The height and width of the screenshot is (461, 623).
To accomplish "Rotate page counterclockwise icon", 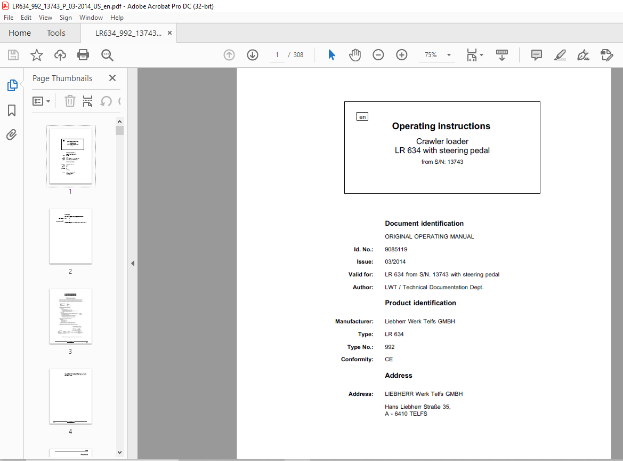I will click(x=106, y=101).
